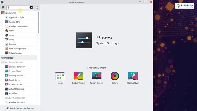Click the help question mark button
Screen dimensions: 197x111
140,2
